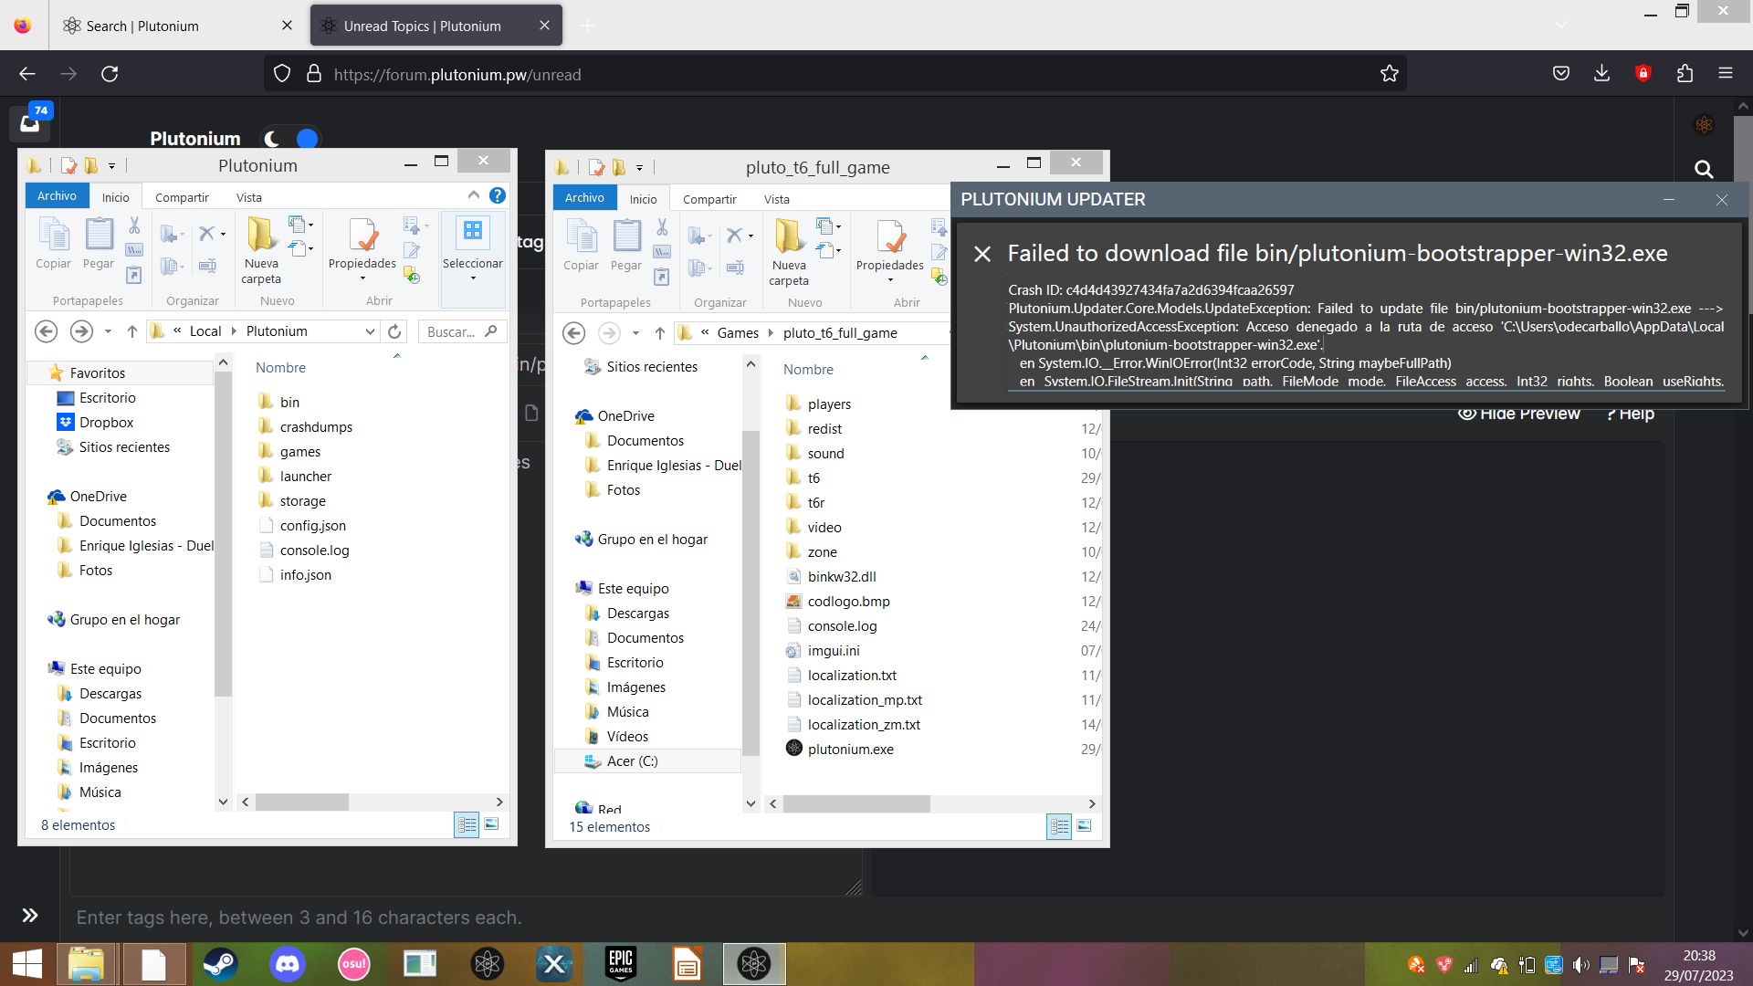Go up one folder in Plutonium window
This screenshot has width=1753, height=986.
[132, 331]
